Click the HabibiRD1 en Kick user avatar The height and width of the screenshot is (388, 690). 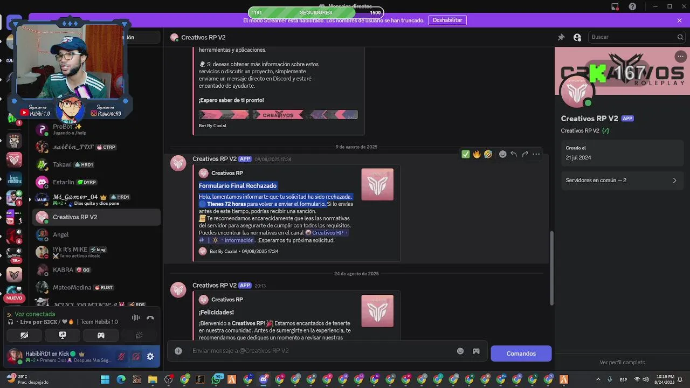(x=15, y=356)
